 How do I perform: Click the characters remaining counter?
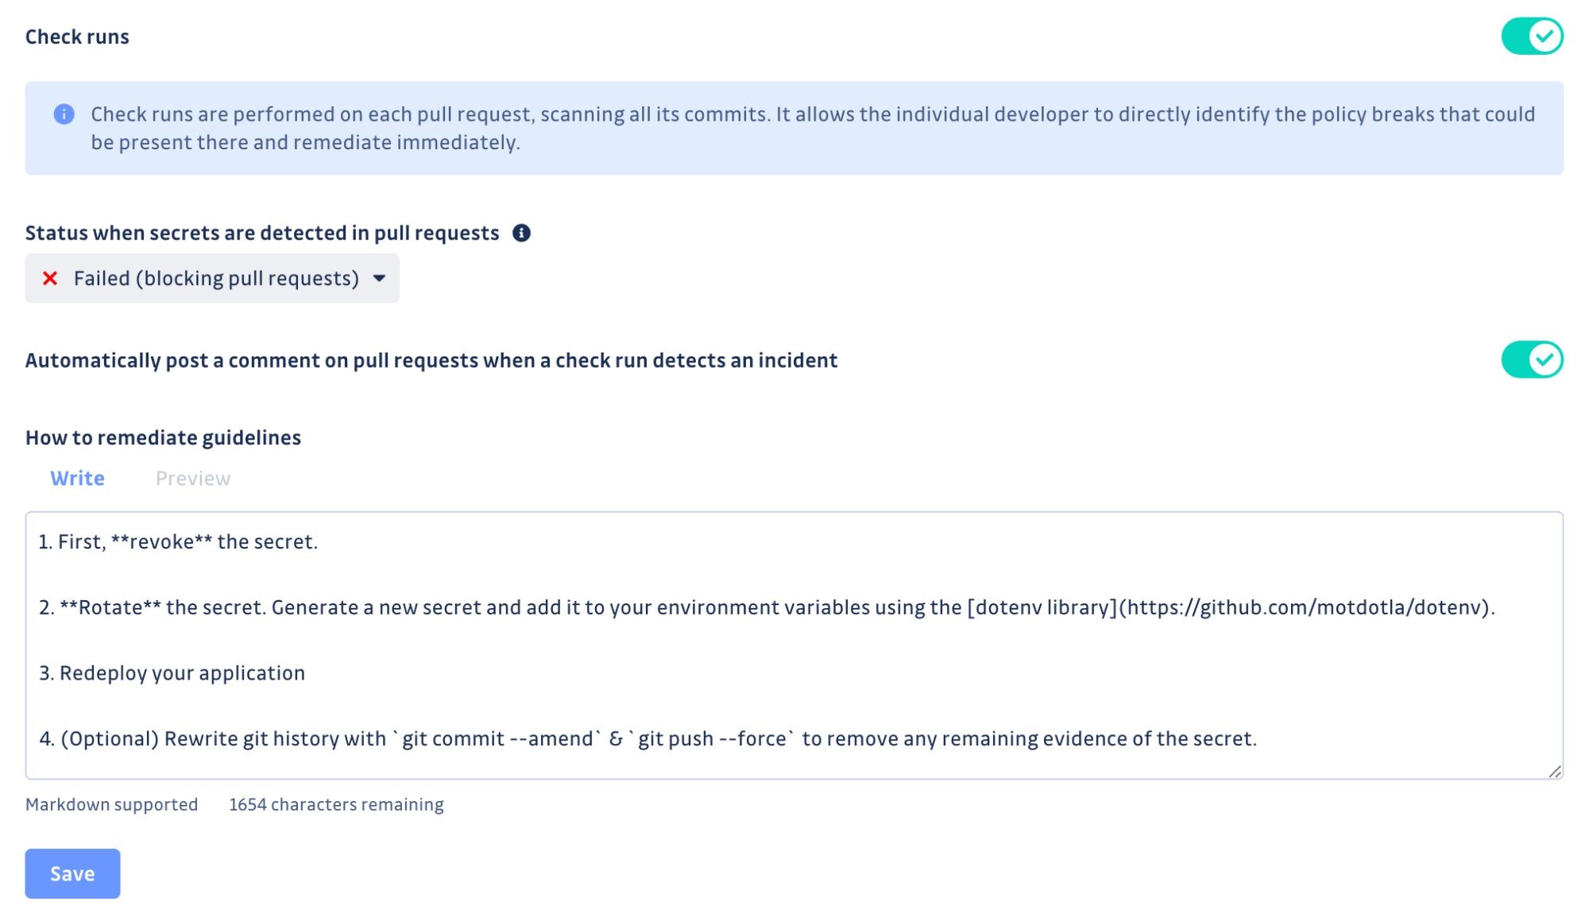click(x=336, y=805)
